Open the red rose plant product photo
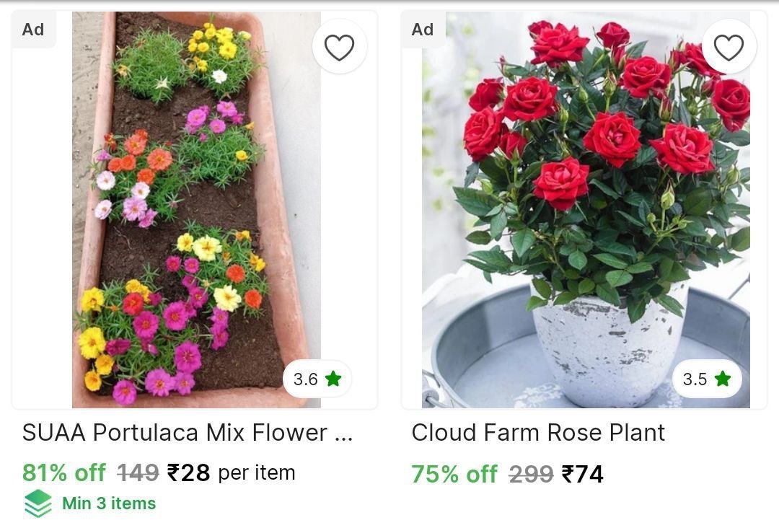 click(x=584, y=209)
